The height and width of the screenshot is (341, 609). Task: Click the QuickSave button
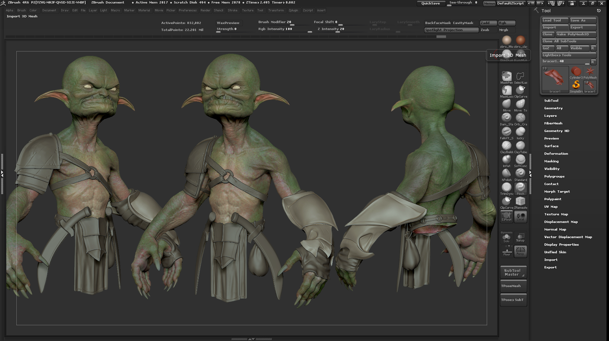tap(430, 3)
